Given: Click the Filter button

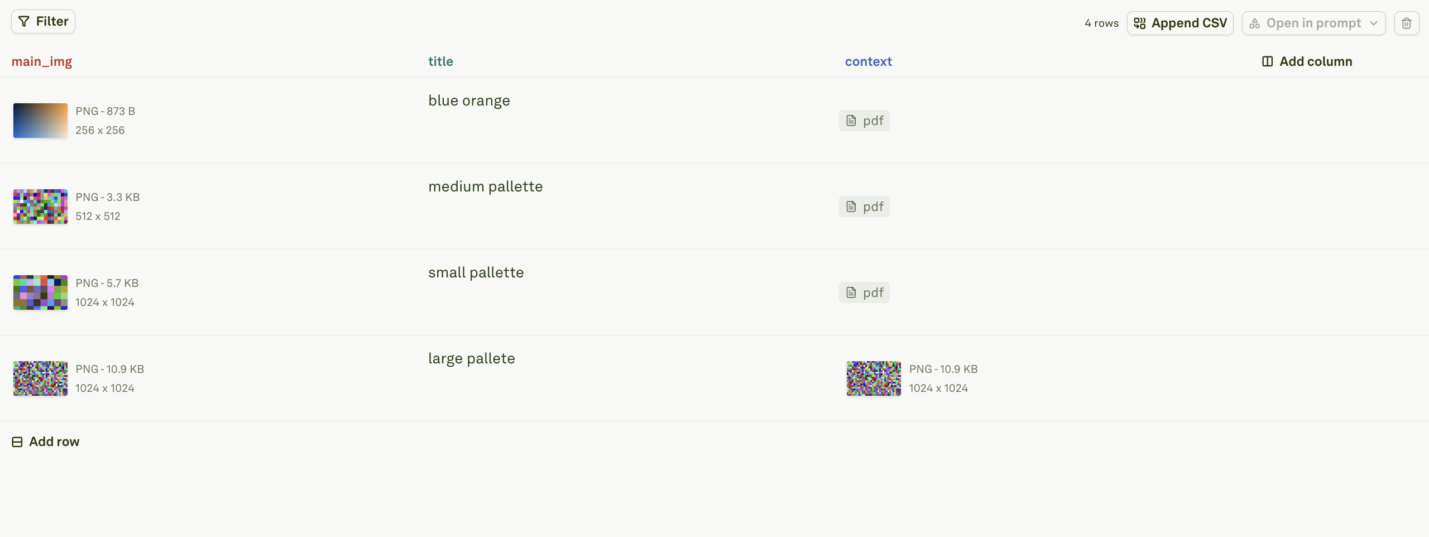Looking at the screenshot, I should (x=43, y=21).
